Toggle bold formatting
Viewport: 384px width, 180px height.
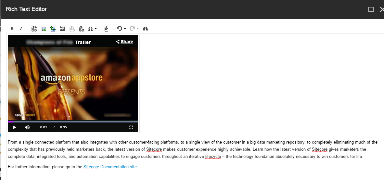tap(12, 29)
